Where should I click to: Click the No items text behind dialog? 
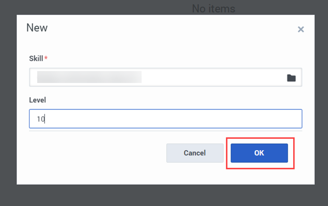tap(213, 8)
